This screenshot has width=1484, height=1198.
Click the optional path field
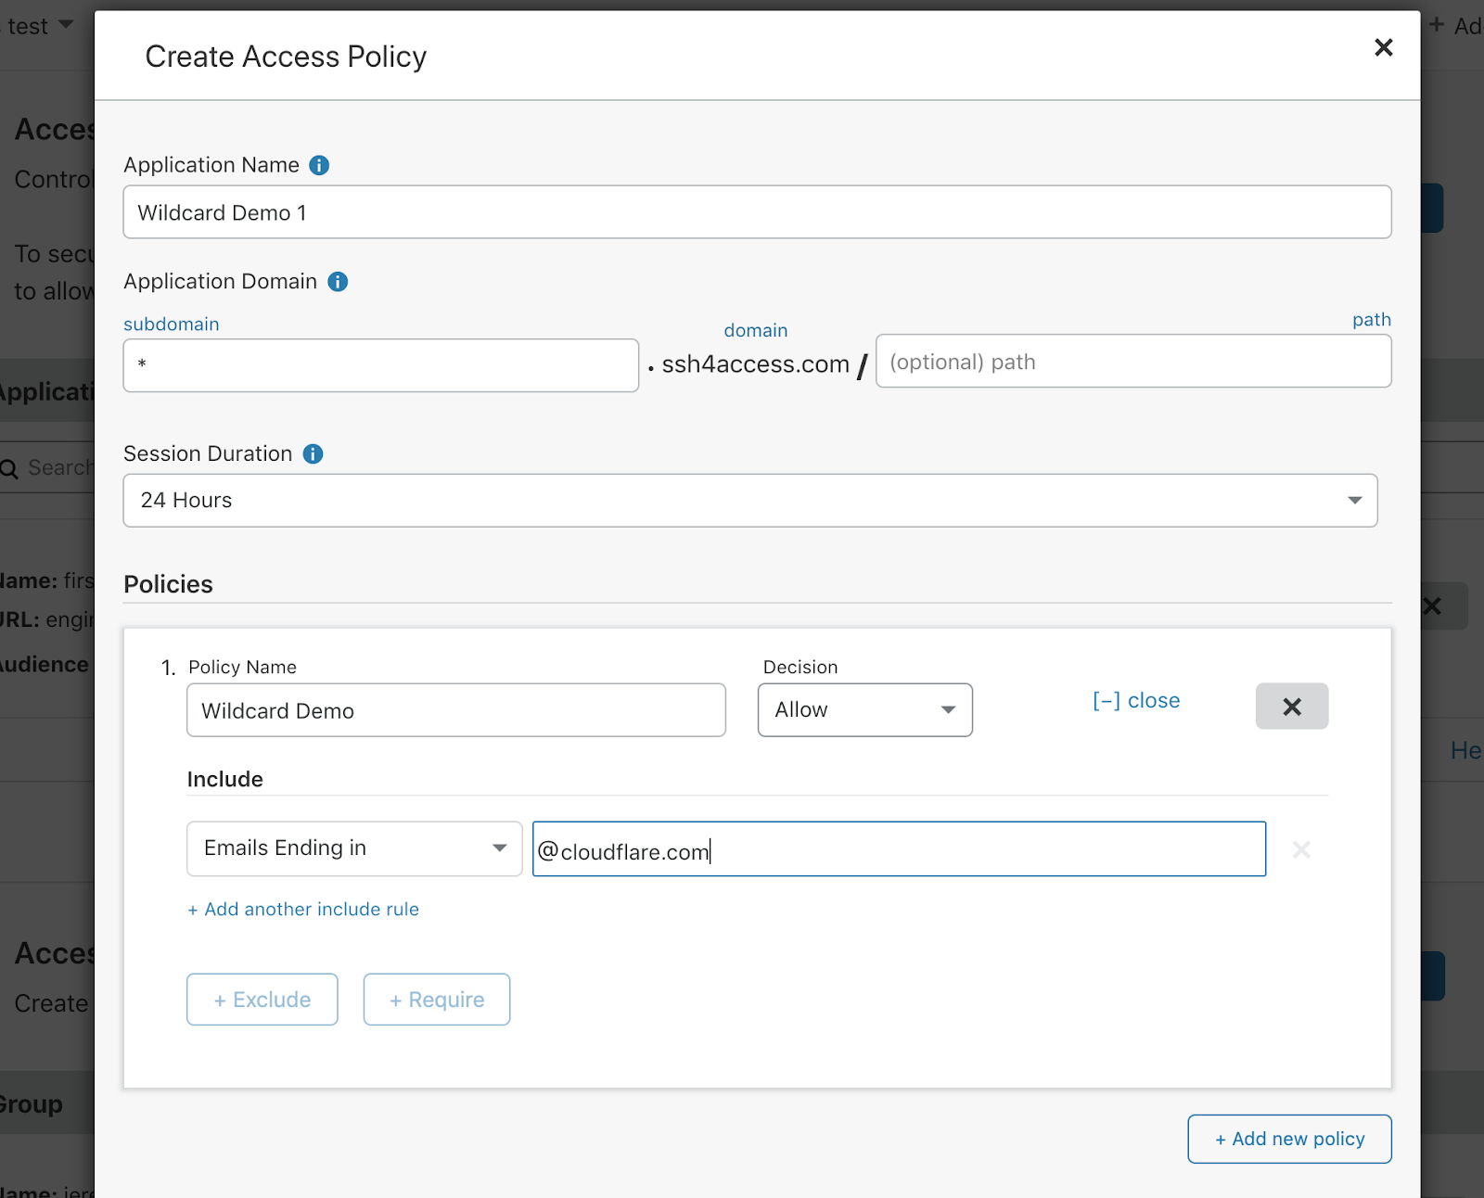pos(1133,362)
